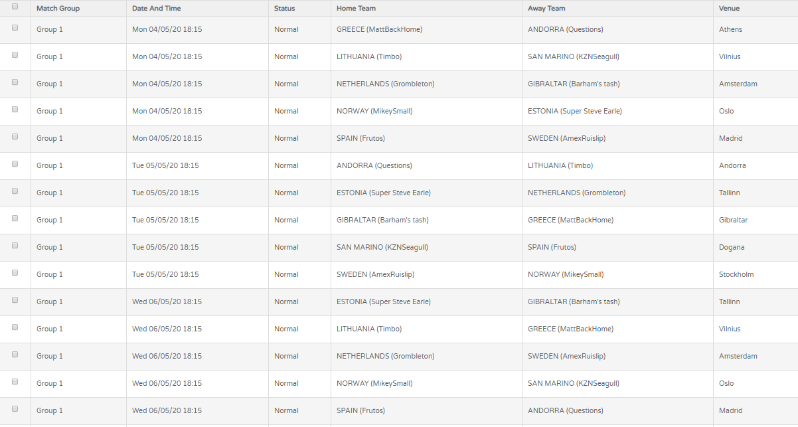Select checkbox for LITHUANIA vs SAN MARINO match
The width and height of the screenshot is (798, 427).
15,55
